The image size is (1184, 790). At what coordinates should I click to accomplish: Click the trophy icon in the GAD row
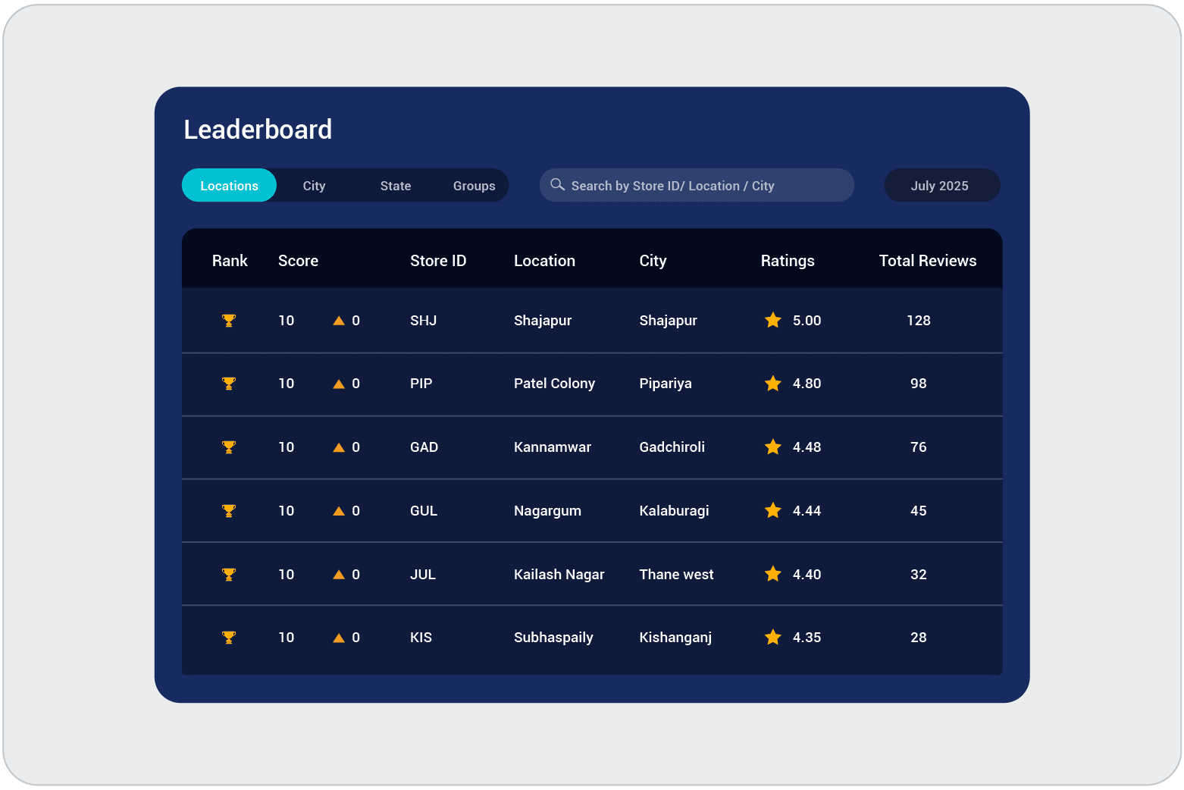tap(228, 447)
